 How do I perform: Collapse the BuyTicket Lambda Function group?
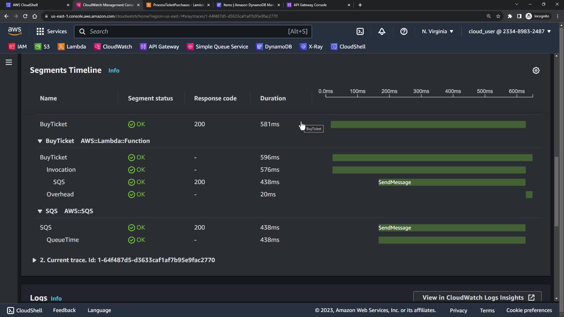(40, 141)
